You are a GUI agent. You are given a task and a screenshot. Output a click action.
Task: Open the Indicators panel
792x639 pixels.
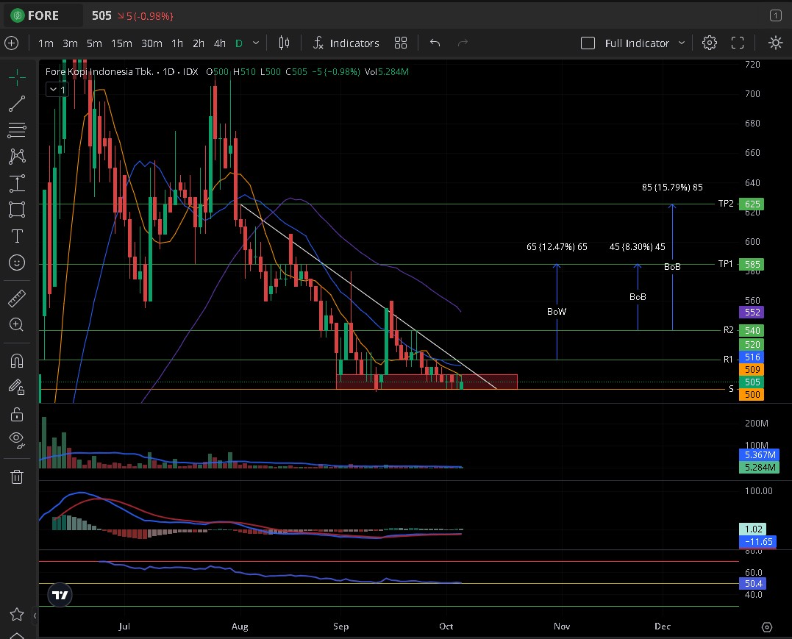(x=346, y=43)
